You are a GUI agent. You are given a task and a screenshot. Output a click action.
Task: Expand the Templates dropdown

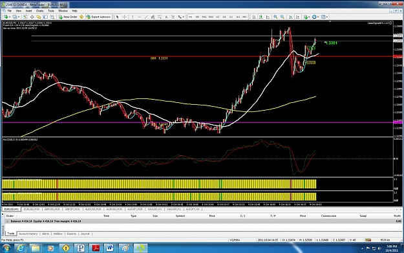point(326,17)
